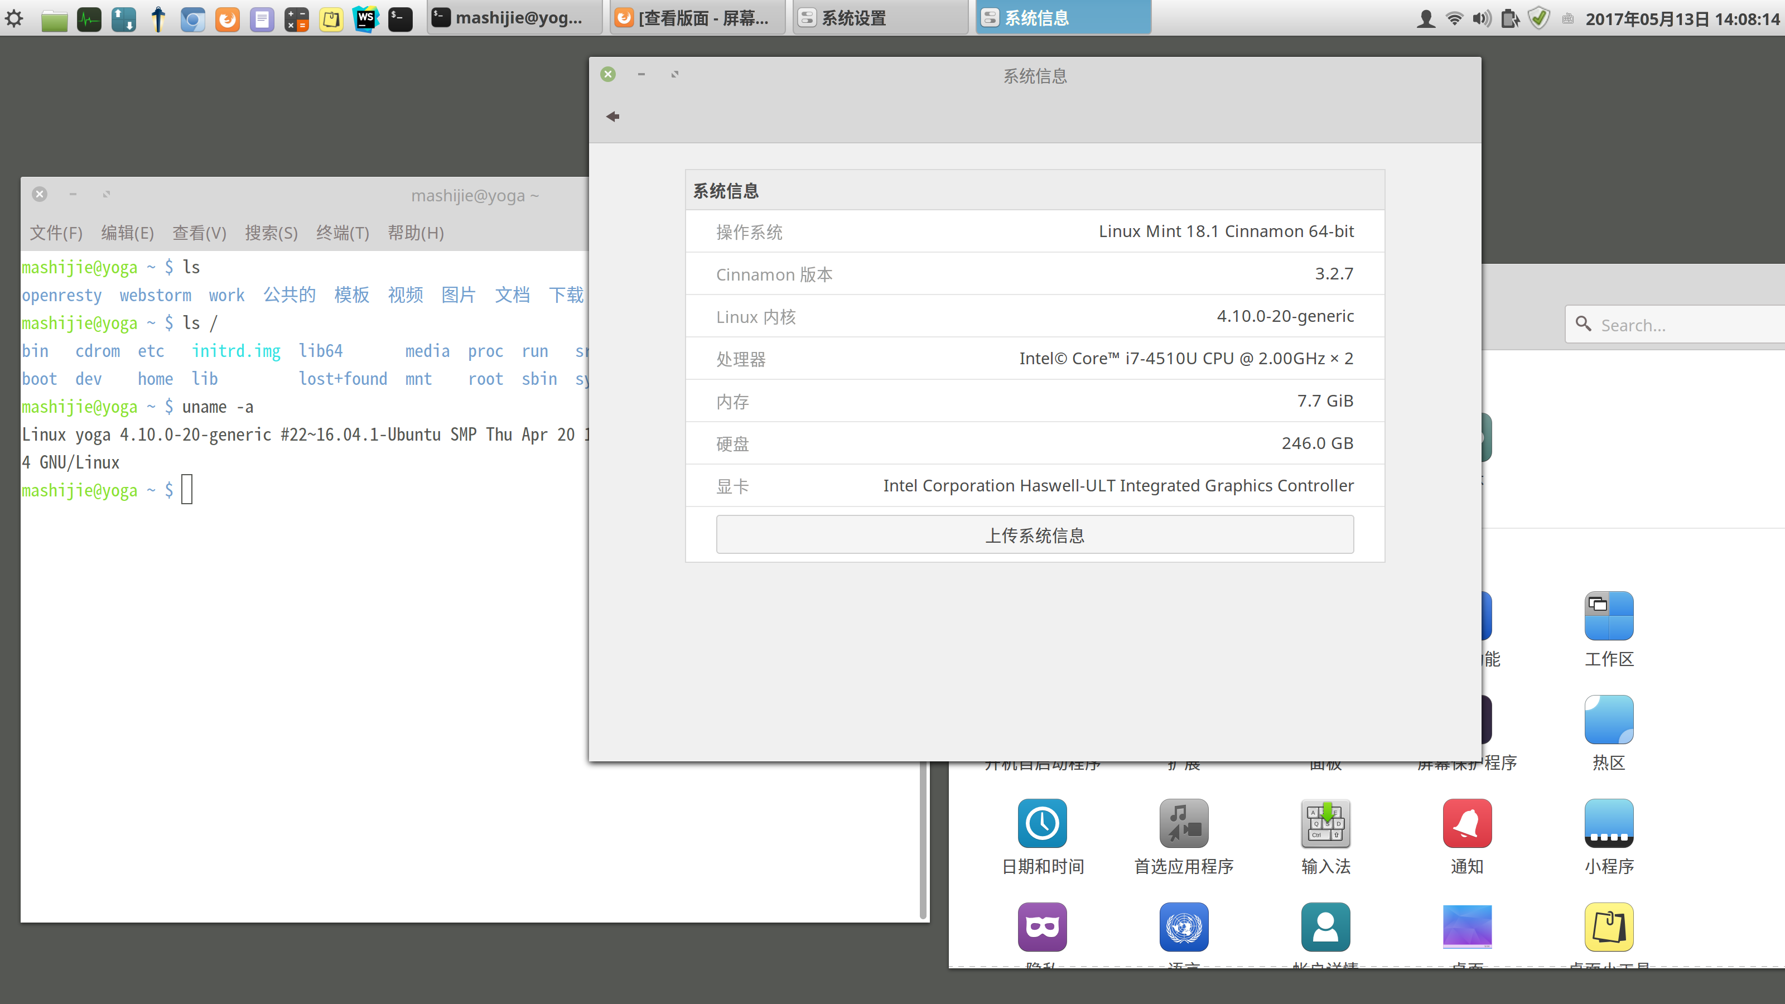Click the keyboard input method tray icon
This screenshot has width=1785, height=1004.
pyautogui.click(x=1568, y=19)
